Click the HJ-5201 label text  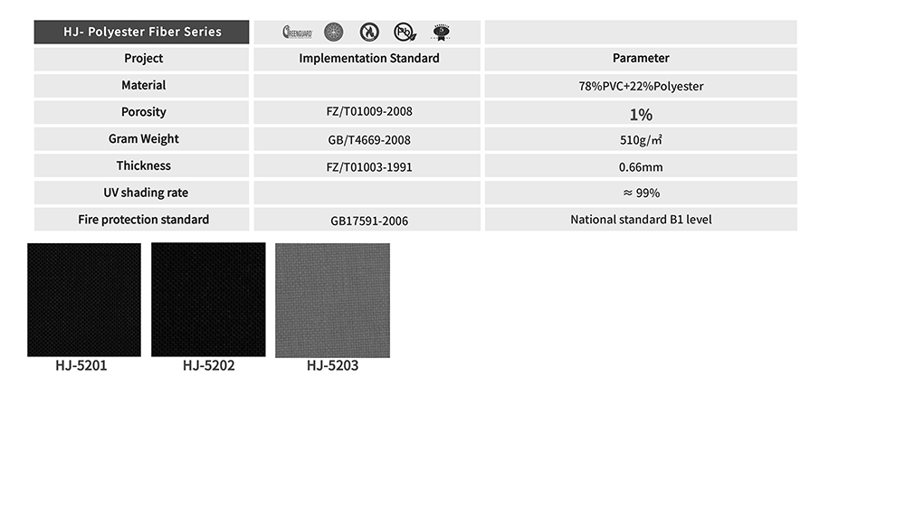pyautogui.click(x=81, y=366)
